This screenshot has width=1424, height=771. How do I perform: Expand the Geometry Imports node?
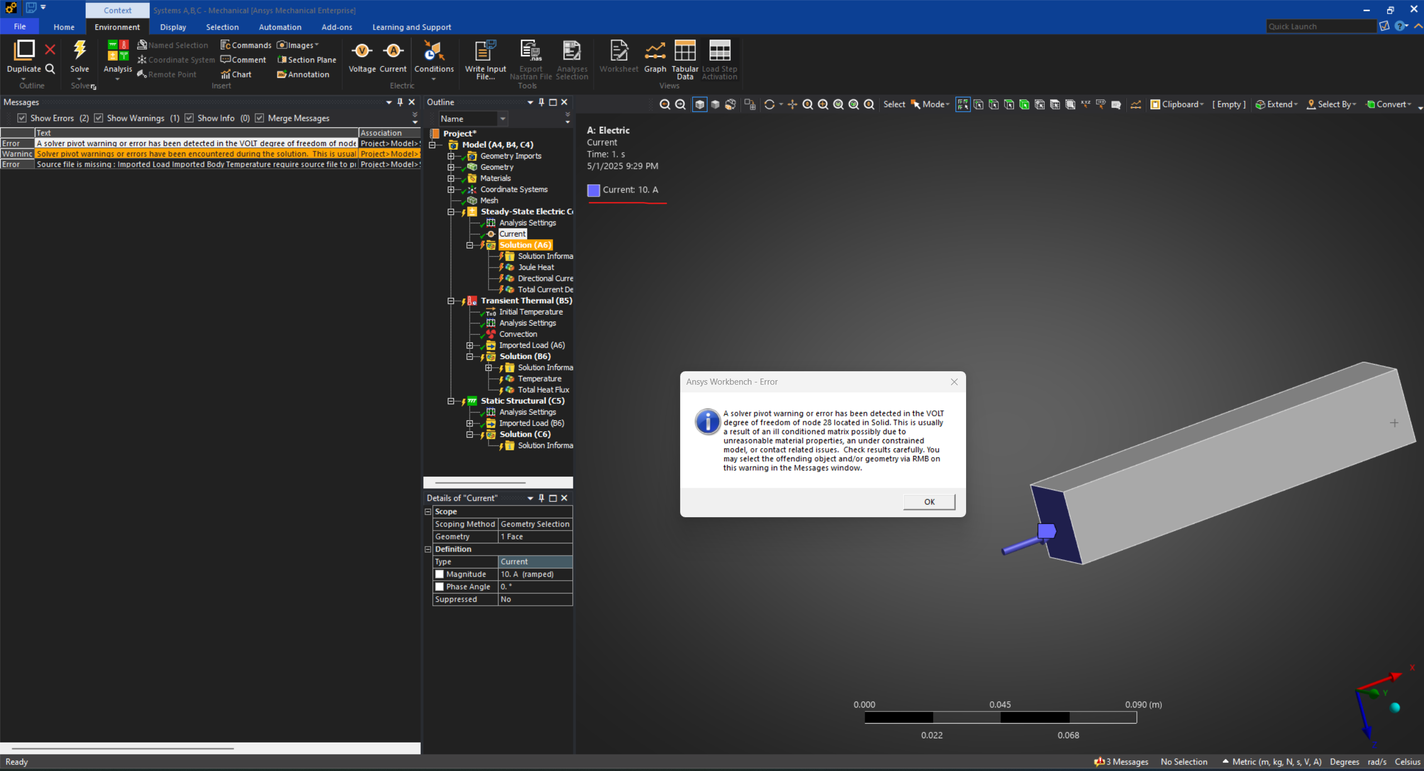click(451, 156)
